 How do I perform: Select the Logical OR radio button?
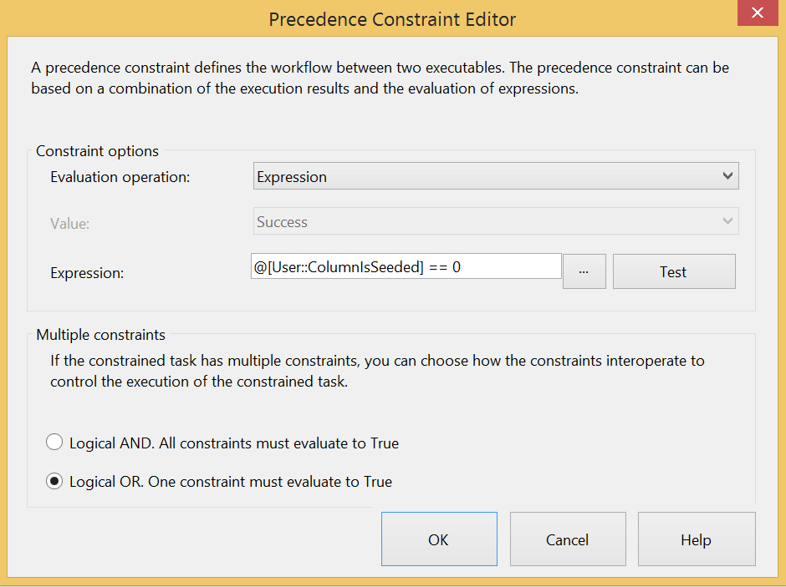point(54,481)
